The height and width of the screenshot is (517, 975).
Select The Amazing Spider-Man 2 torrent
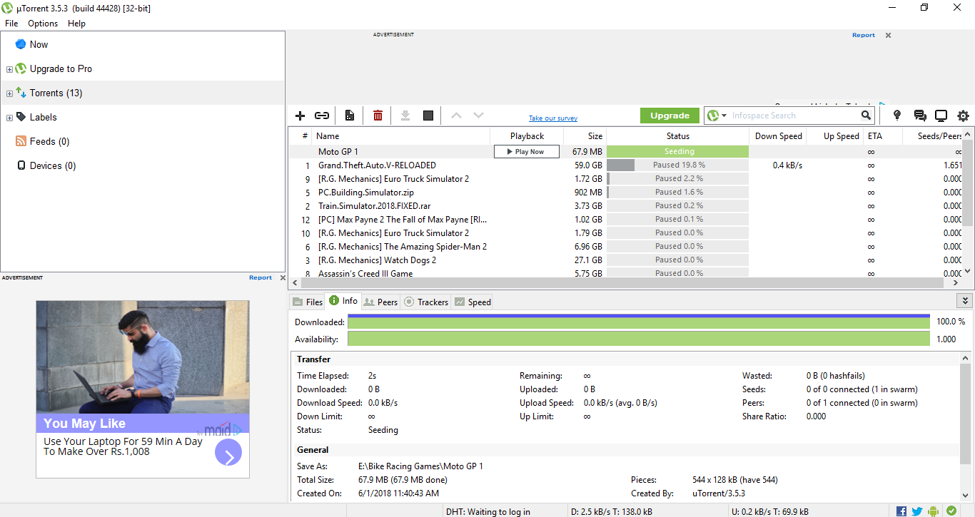(x=625, y=246)
